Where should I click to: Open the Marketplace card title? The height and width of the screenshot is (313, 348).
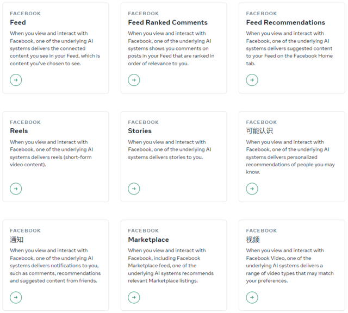point(148,240)
